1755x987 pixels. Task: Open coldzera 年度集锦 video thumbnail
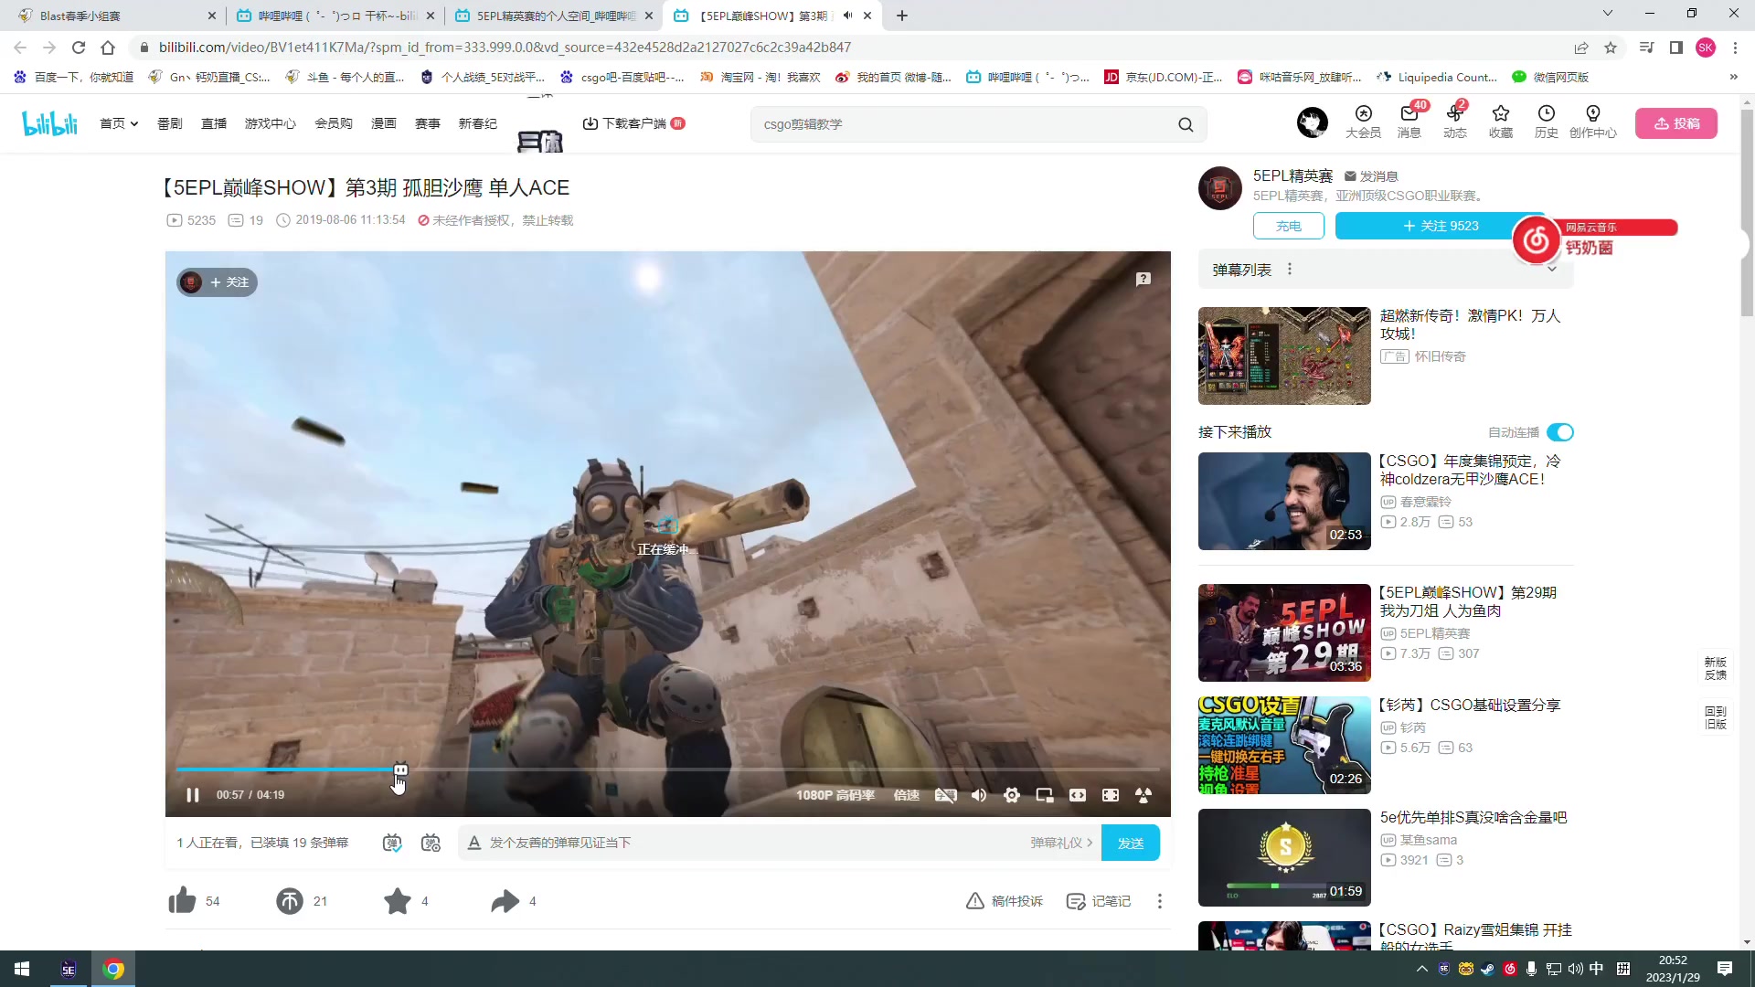(1284, 501)
